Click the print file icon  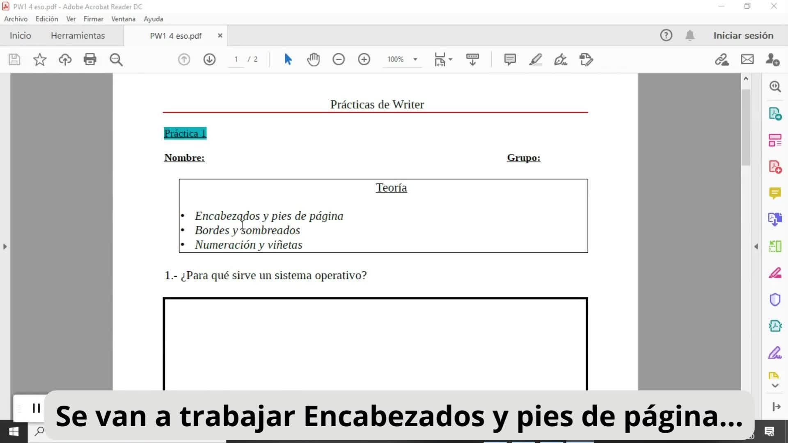pyautogui.click(x=90, y=59)
